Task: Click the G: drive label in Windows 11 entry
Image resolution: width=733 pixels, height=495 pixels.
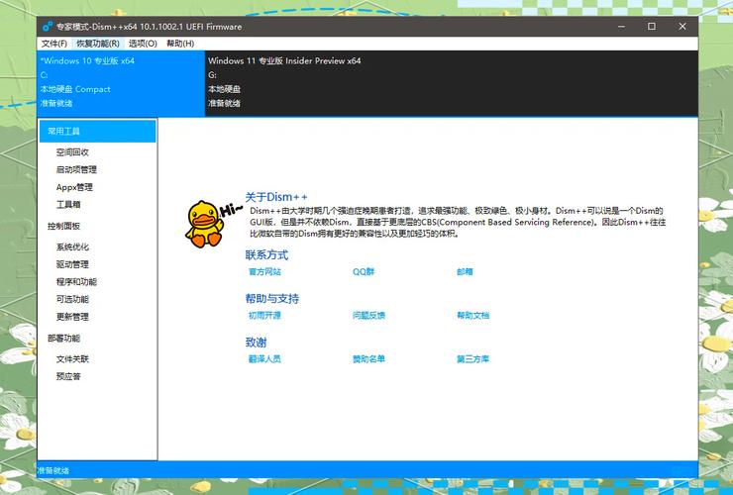Action: (212, 75)
